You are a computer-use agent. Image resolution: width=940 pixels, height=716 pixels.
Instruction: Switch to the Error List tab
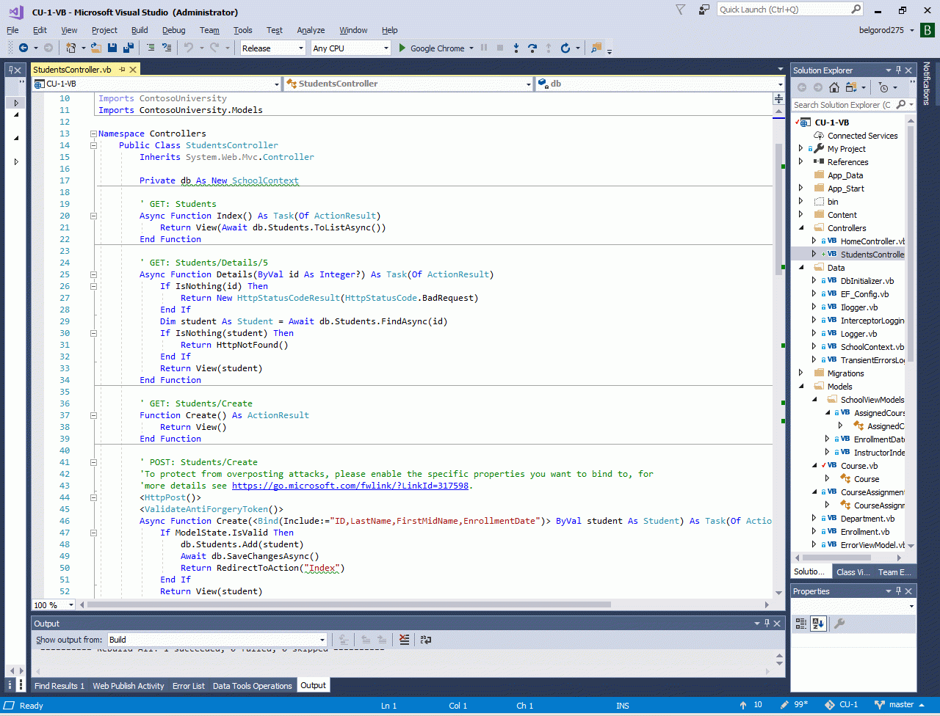(x=189, y=686)
